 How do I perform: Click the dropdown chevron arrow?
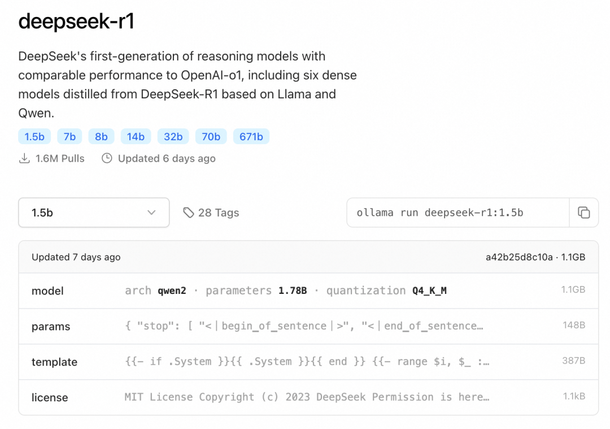pyautogui.click(x=151, y=213)
